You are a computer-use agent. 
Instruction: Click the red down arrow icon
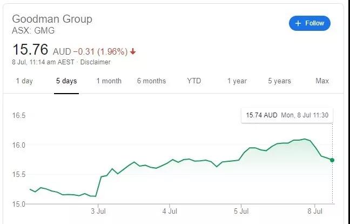coord(133,52)
